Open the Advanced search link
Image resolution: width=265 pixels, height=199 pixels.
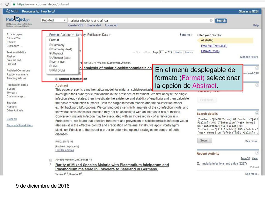111,25
